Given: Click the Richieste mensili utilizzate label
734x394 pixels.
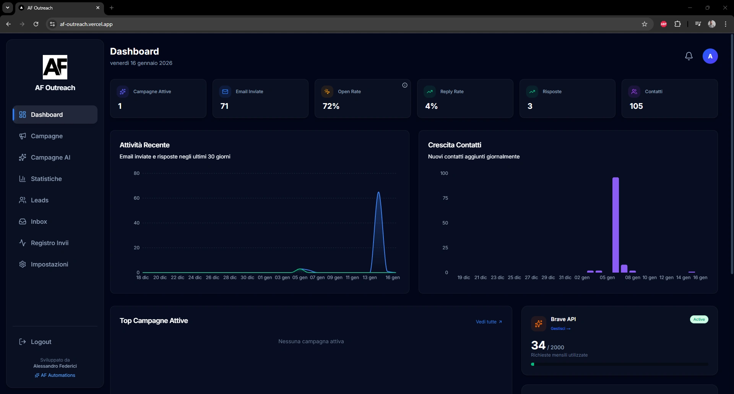Looking at the screenshot, I should [x=559, y=355].
